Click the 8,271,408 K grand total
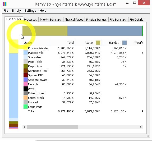The image size is (152, 141). click(66, 111)
